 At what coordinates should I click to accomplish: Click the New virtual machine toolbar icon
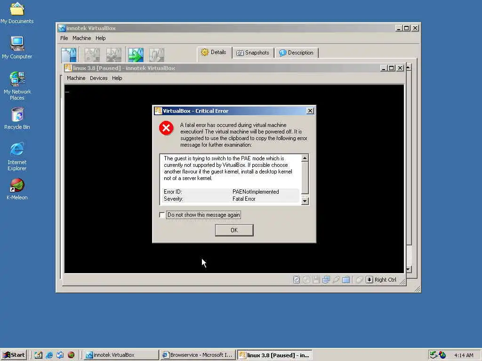(x=69, y=55)
